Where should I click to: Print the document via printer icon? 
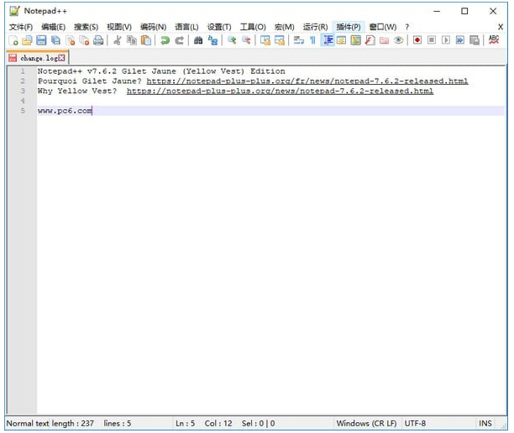click(98, 40)
